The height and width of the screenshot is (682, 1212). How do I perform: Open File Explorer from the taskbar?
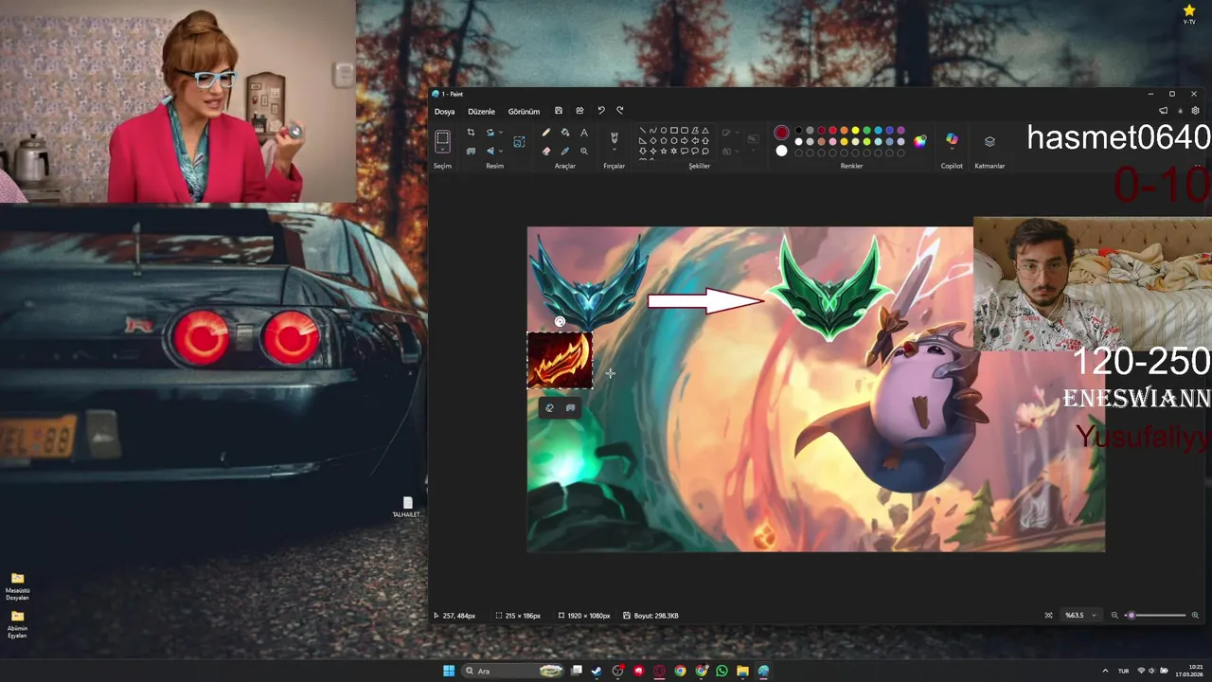pos(742,671)
